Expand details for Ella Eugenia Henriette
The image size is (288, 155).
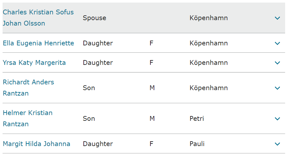tap(277, 43)
